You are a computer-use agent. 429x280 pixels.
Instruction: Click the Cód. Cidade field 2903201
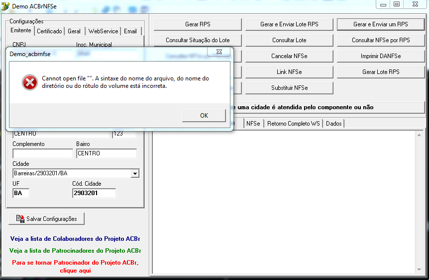tap(94, 193)
